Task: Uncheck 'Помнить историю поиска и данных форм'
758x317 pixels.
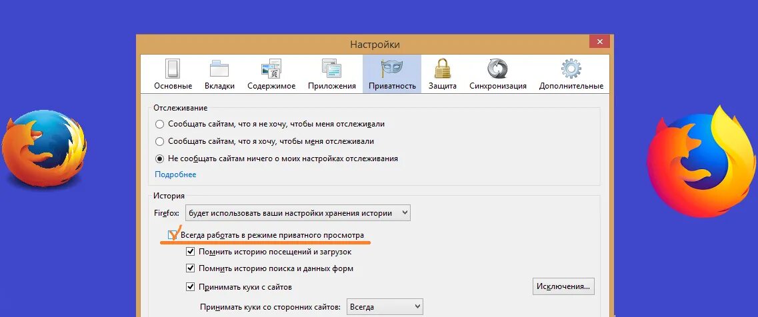Action: [191, 268]
